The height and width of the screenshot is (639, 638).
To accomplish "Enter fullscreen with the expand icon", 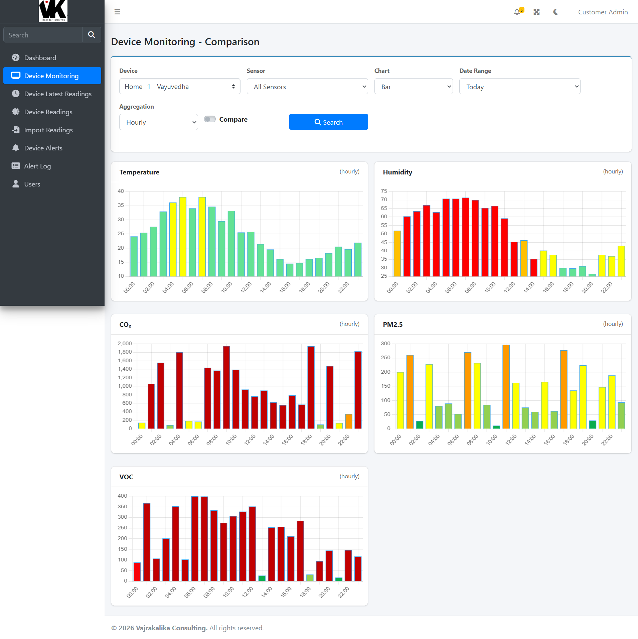I will coord(536,12).
